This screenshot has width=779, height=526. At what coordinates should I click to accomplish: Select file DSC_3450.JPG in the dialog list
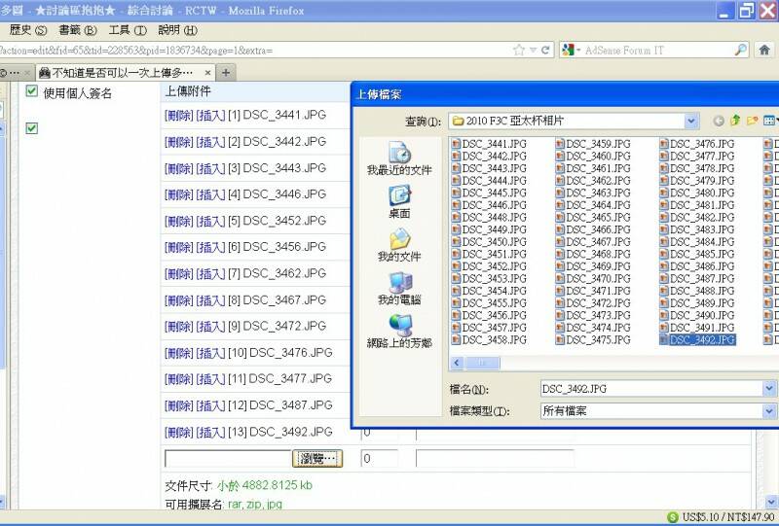(x=489, y=242)
